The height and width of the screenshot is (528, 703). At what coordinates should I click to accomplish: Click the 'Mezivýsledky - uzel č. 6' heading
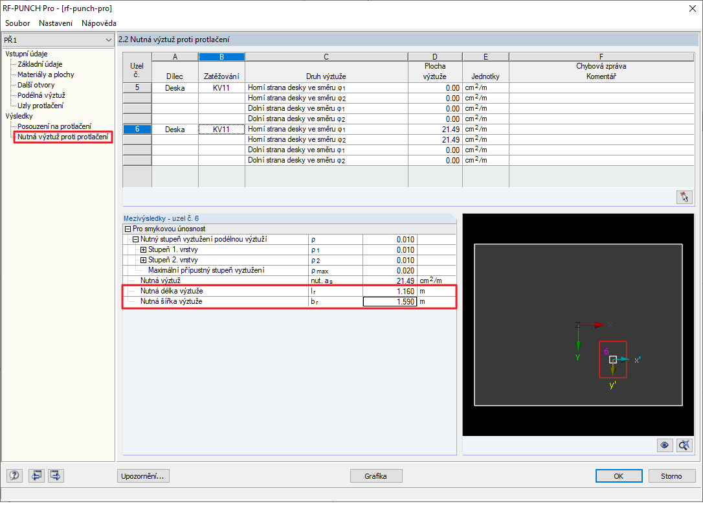click(161, 218)
